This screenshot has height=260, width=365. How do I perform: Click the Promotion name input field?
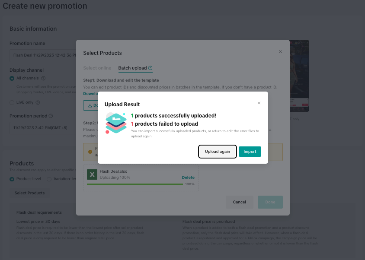click(x=42, y=55)
